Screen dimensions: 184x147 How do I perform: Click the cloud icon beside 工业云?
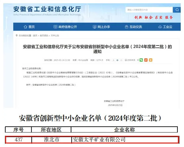160,27
